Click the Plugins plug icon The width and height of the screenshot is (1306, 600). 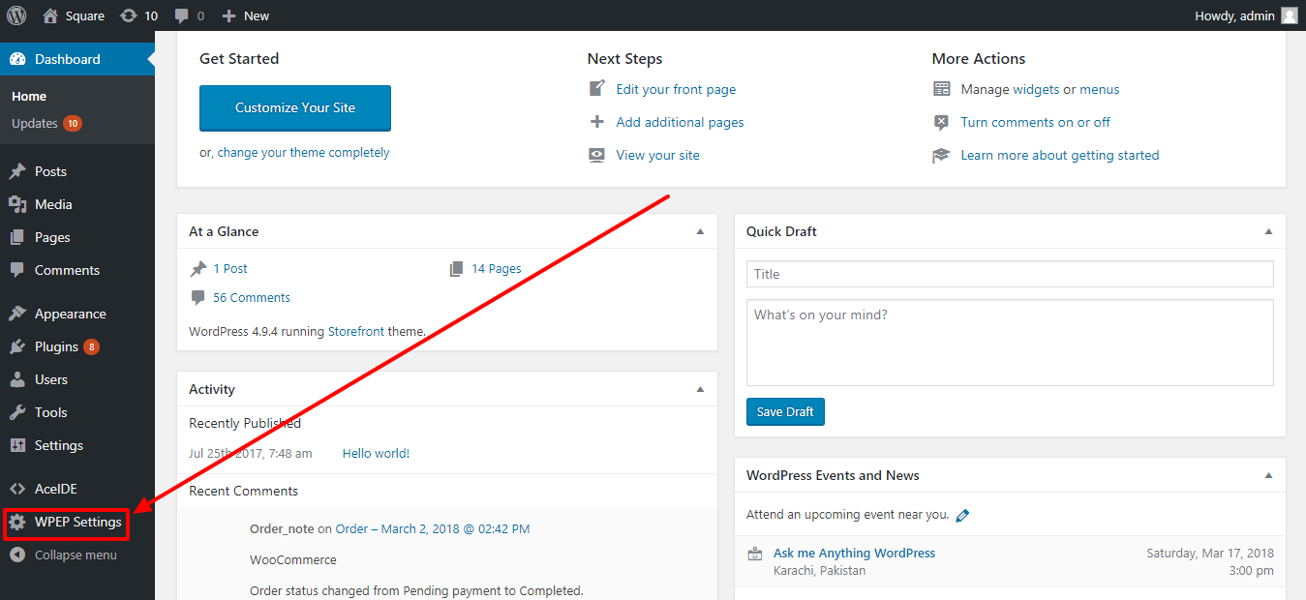[x=17, y=346]
